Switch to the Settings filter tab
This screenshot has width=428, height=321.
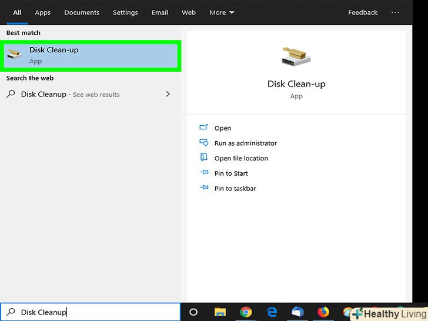(125, 12)
